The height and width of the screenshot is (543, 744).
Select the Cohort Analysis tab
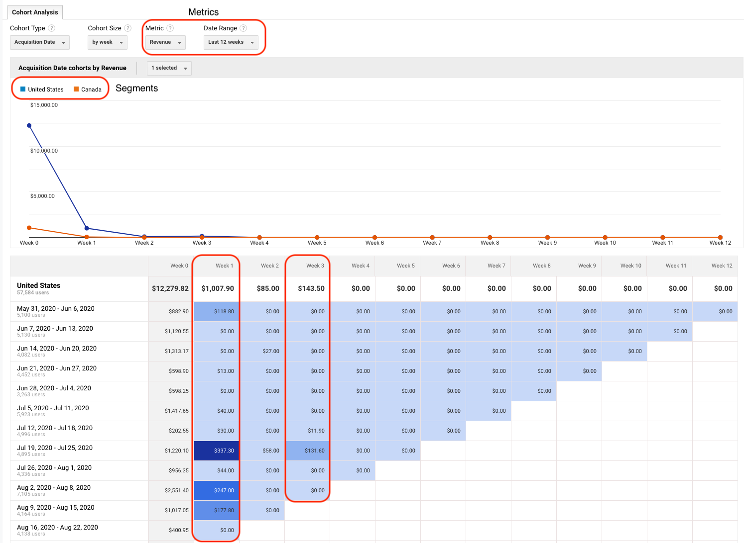coord(35,12)
